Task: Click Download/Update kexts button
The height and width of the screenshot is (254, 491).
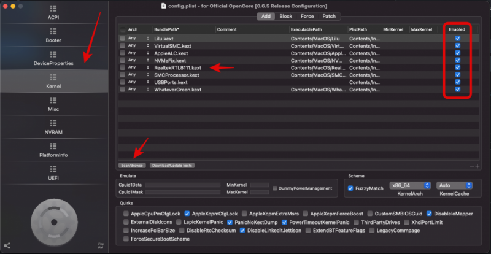Action: point(172,166)
